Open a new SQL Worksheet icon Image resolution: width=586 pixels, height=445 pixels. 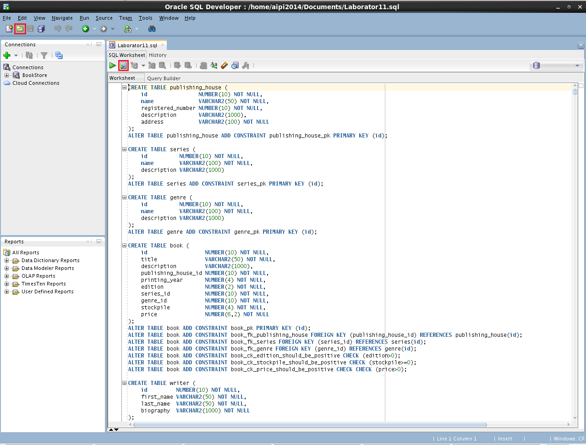[x=128, y=29]
